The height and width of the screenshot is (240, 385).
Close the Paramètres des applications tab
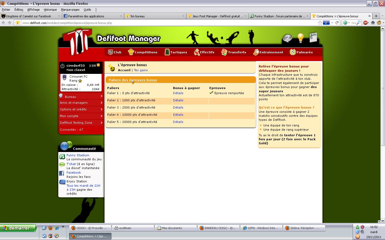pos(121,16)
